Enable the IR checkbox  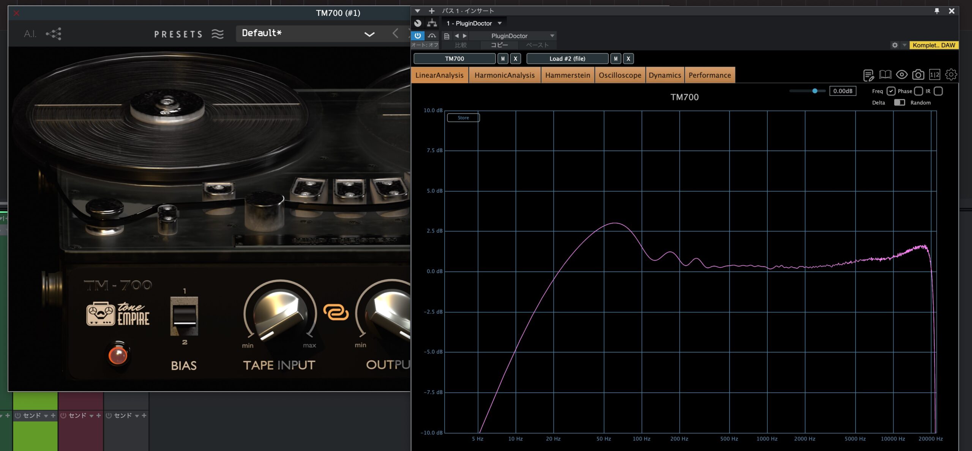point(938,91)
